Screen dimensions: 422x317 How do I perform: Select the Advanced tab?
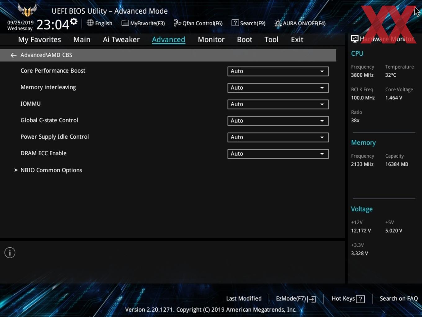(x=168, y=39)
